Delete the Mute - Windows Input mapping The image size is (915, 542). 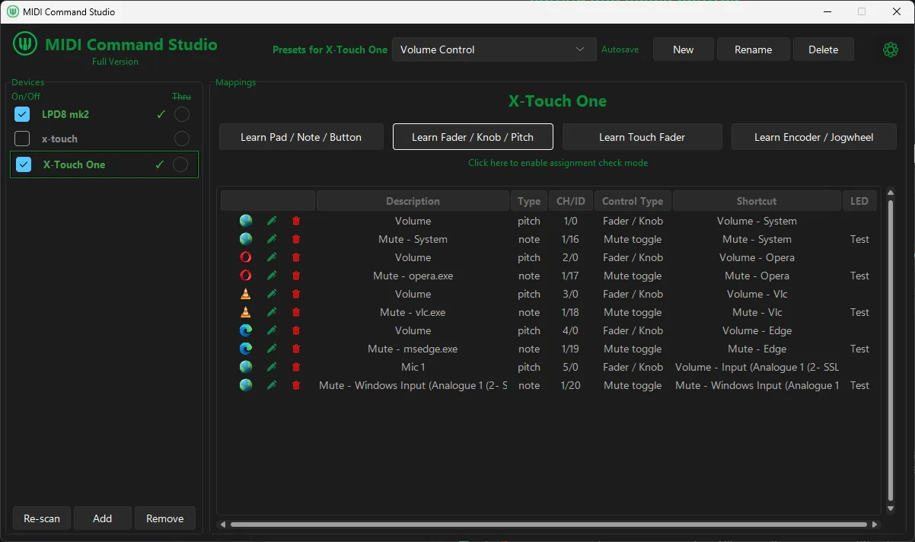(x=296, y=385)
